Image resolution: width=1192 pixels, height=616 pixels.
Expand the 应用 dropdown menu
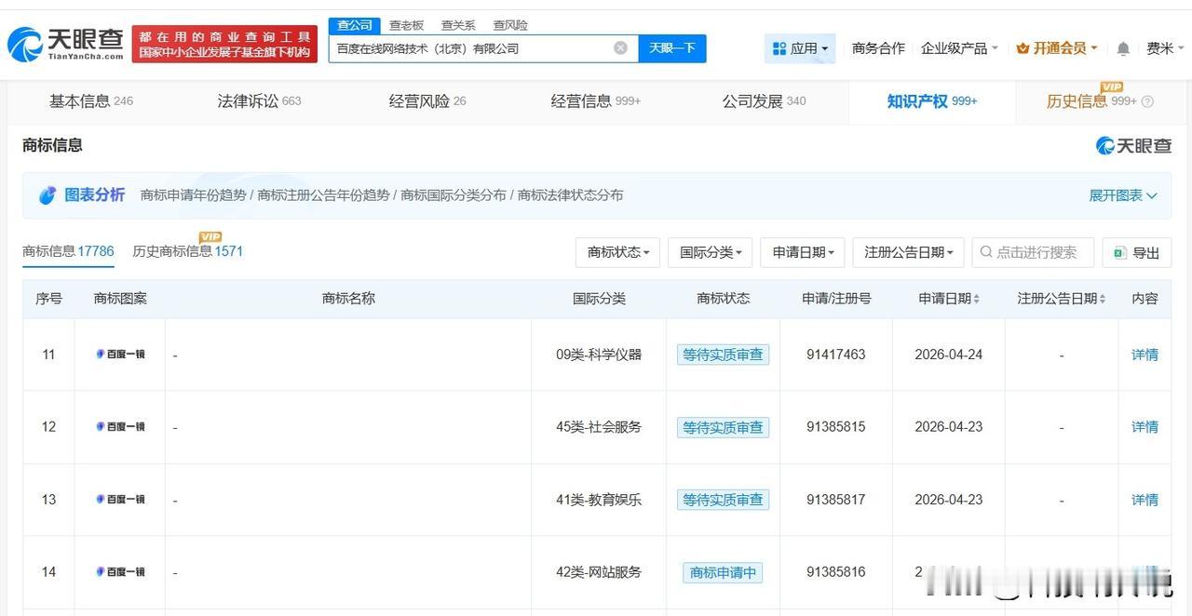(x=800, y=48)
